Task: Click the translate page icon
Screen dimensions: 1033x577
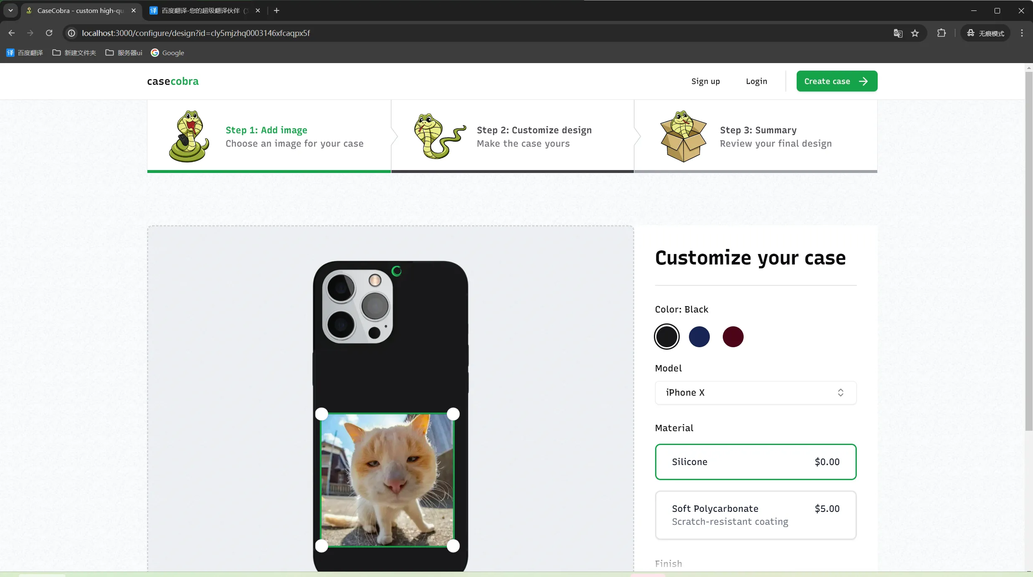Action: click(898, 33)
